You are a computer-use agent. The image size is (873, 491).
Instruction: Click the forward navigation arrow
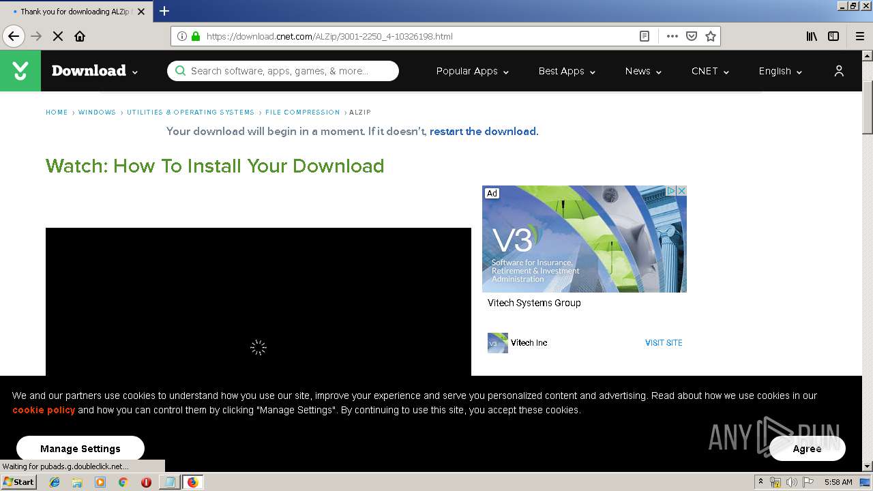[x=36, y=36]
